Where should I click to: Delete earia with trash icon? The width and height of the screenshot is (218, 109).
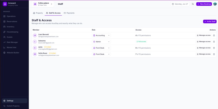point(214,48)
